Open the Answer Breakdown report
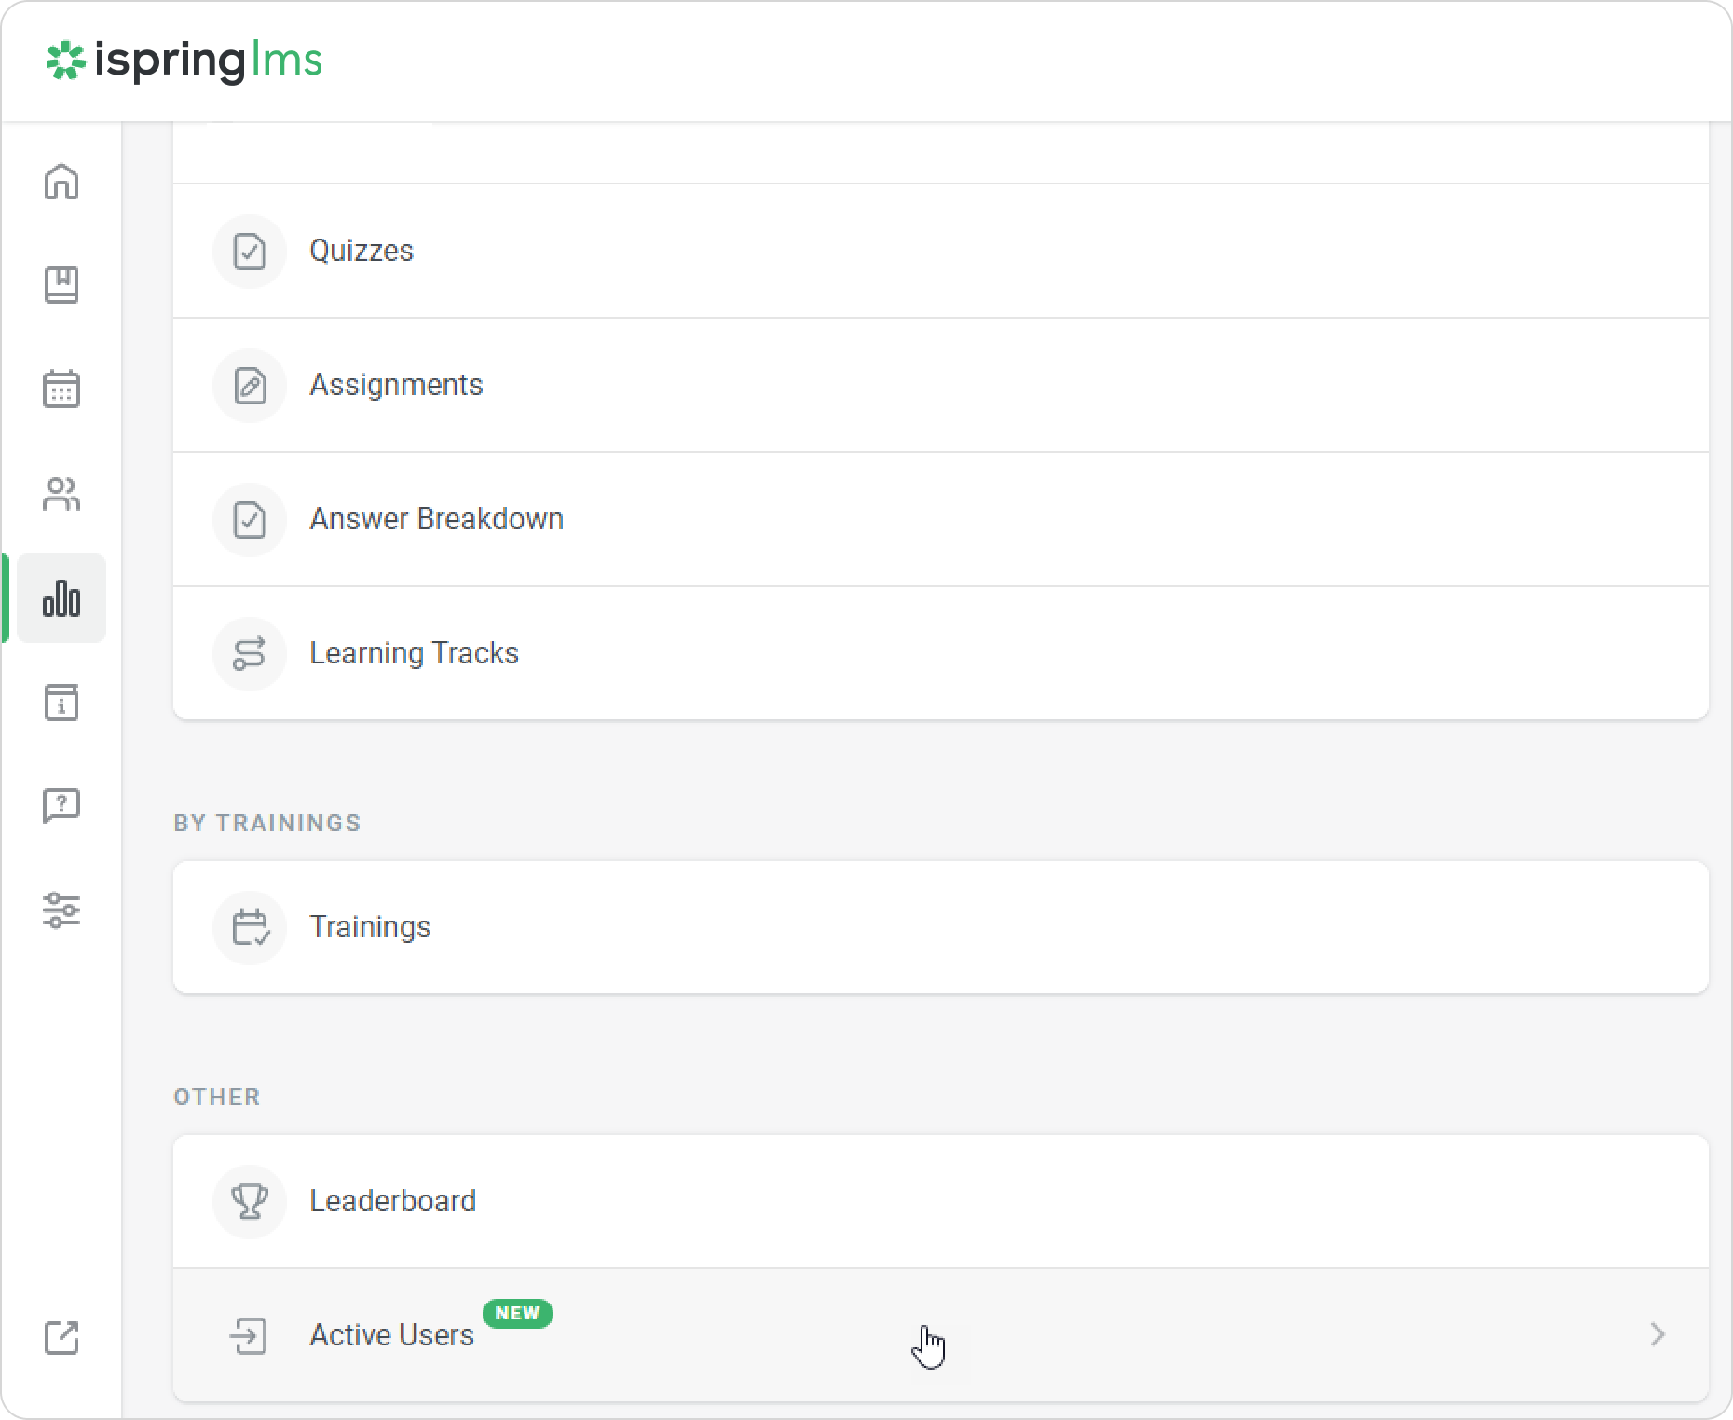1733x1420 pixels. [x=436, y=519]
